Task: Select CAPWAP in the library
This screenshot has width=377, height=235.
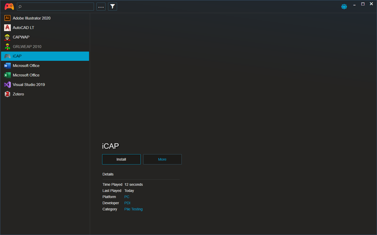Action: (x=45, y=37)
